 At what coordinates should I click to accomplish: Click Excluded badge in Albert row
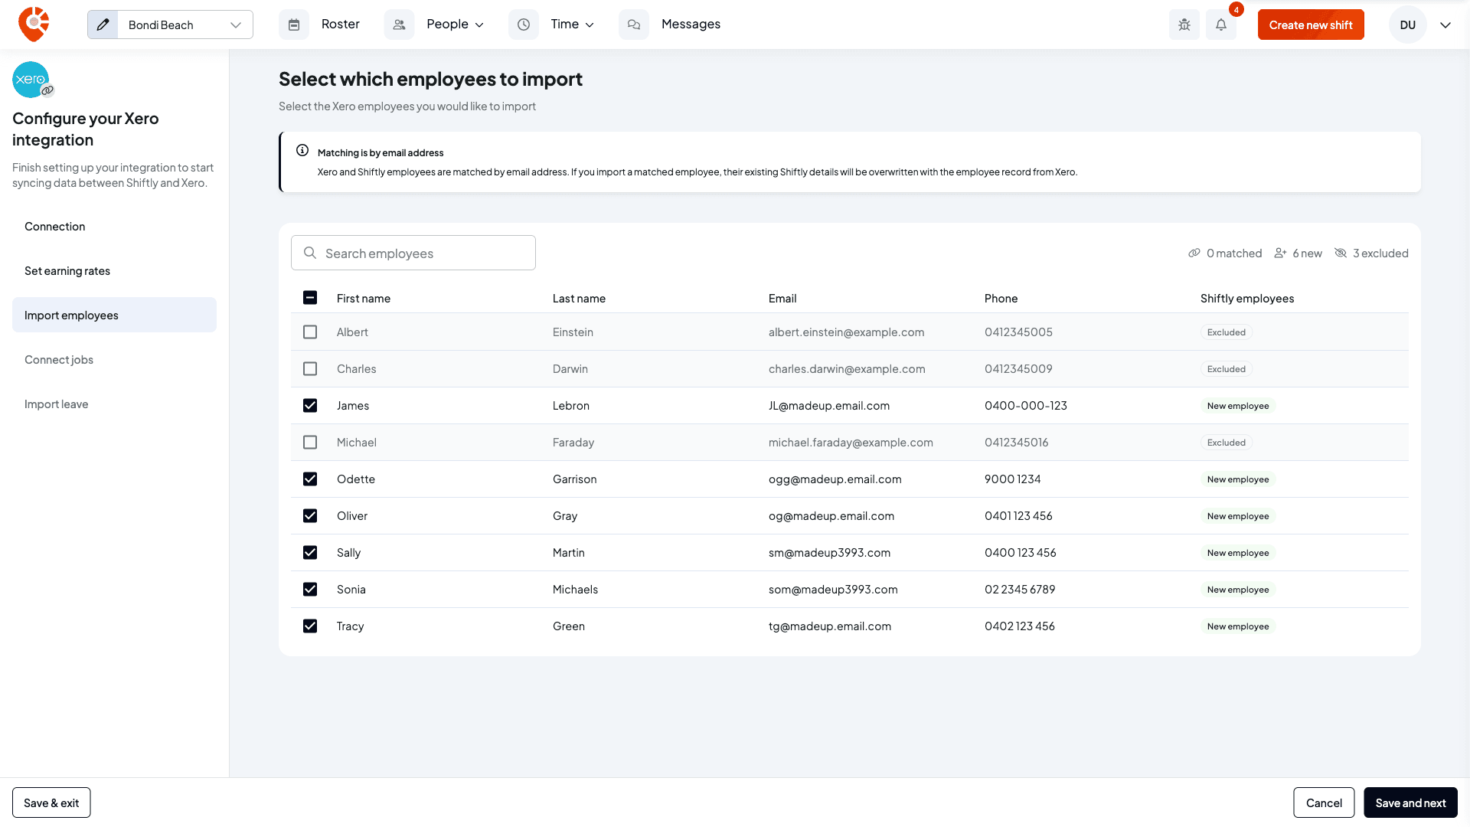1227,332
